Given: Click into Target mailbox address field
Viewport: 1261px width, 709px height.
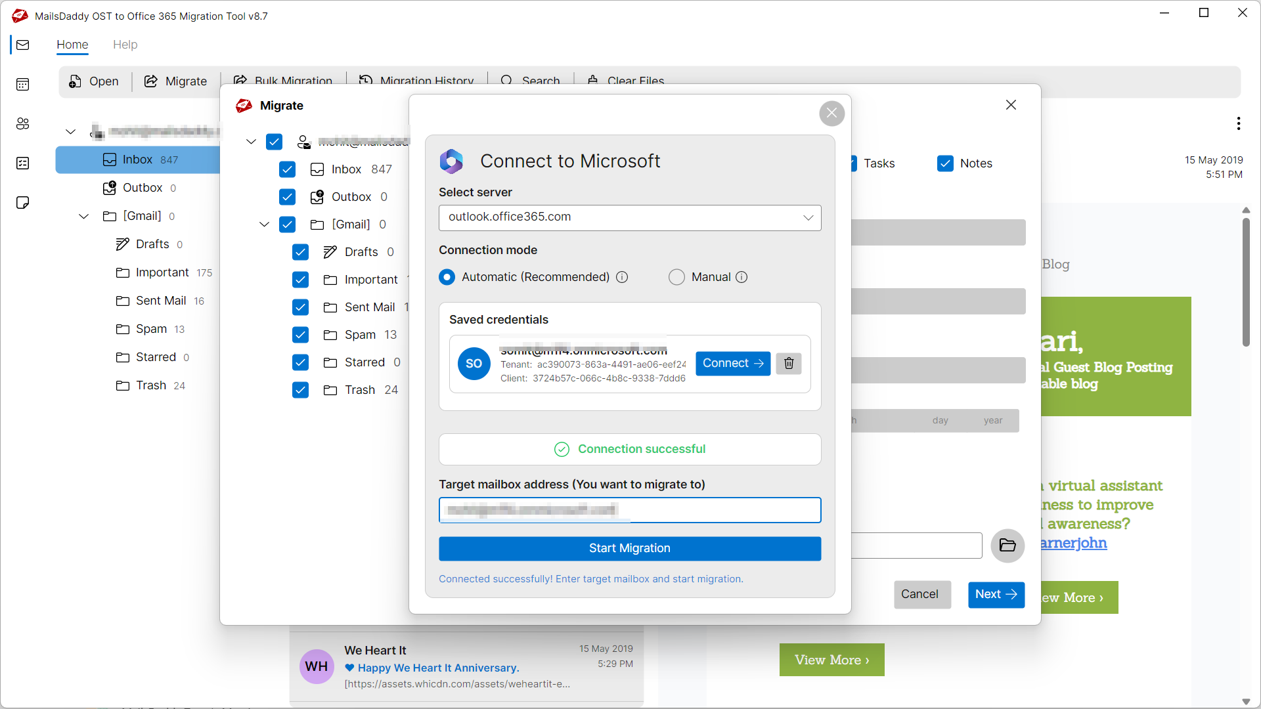Looking at the screenshot, I should point(630,510).
